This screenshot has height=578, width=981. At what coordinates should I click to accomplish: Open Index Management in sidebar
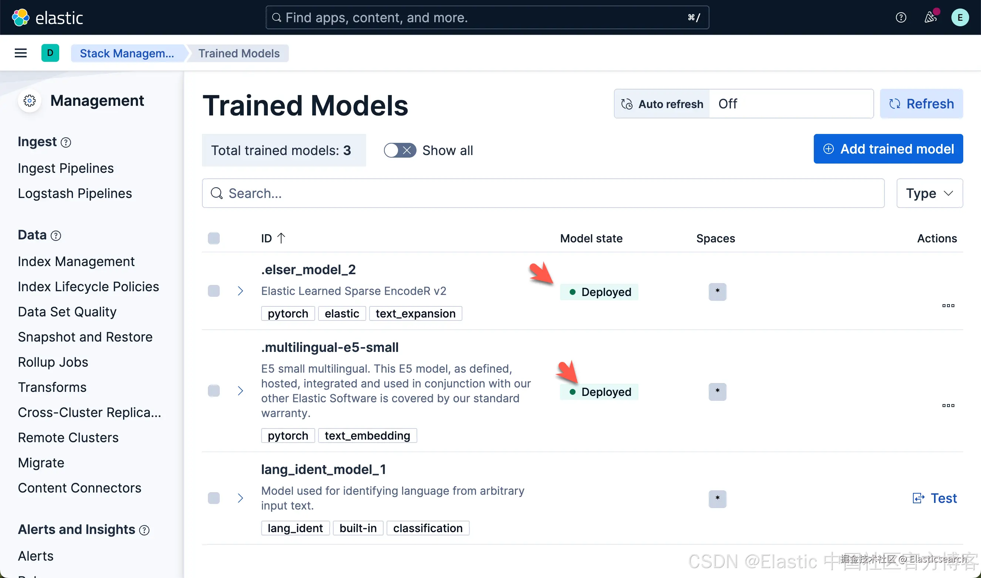point(76,261)
